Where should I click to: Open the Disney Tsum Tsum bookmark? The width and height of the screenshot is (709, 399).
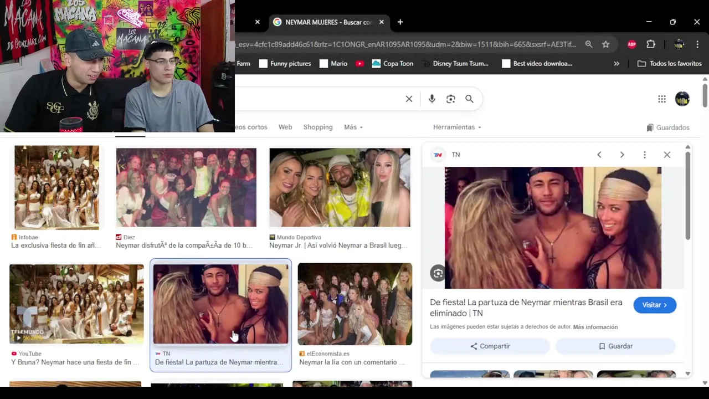pos(455,64)
